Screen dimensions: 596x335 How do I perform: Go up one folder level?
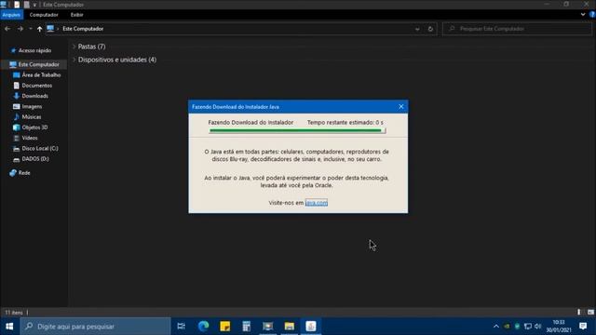click(x=39, y=29)
